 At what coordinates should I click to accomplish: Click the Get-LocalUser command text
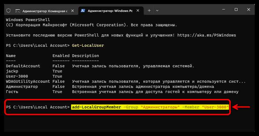(88, 45)
